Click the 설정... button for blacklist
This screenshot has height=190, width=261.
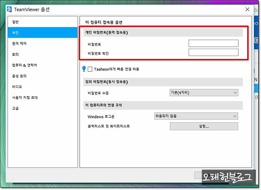pos(204,126)
